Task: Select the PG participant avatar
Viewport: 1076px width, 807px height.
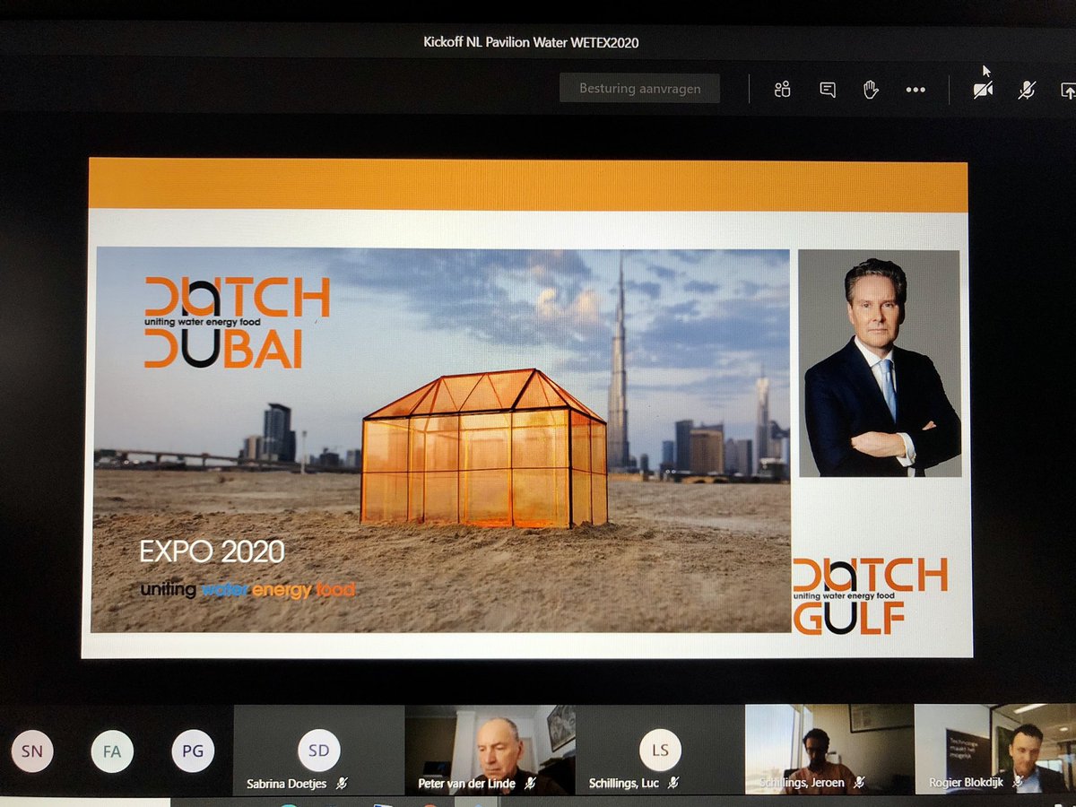Action: tap(193, 751)
